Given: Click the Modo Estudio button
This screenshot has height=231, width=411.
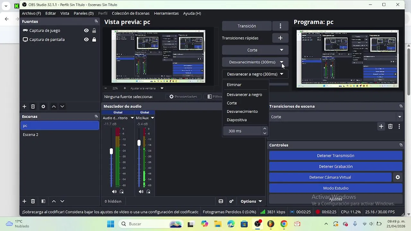Looking at the screenshot, I should 336,188.
